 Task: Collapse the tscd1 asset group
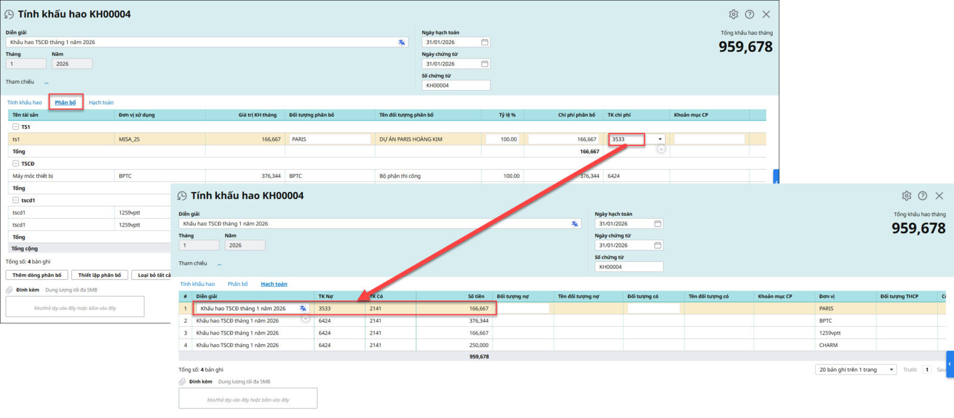coord(16,200)
